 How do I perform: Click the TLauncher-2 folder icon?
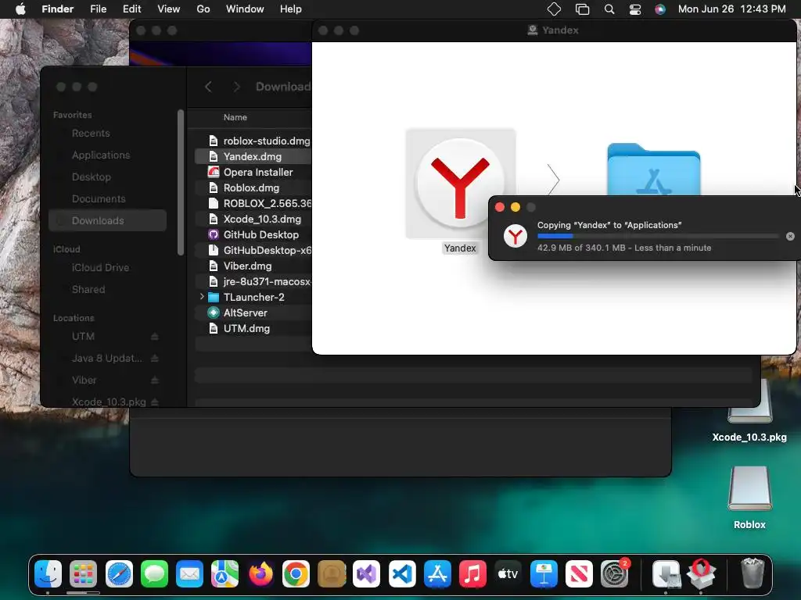point(214,298)
